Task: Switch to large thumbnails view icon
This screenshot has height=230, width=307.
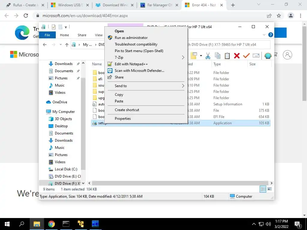Action: [270, 189]
